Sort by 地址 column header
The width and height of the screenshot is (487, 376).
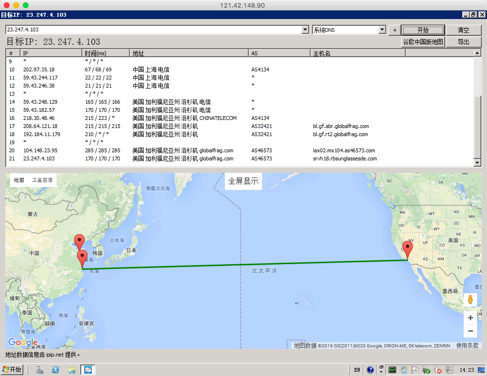pyautogui.click(x=189, y=53)
